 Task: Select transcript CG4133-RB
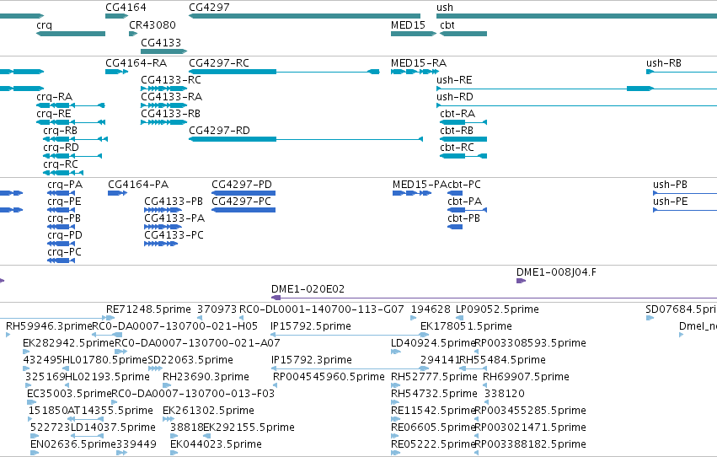163,122
